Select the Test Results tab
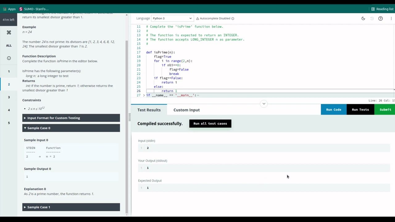395x222 pixels. coord(149,110)
